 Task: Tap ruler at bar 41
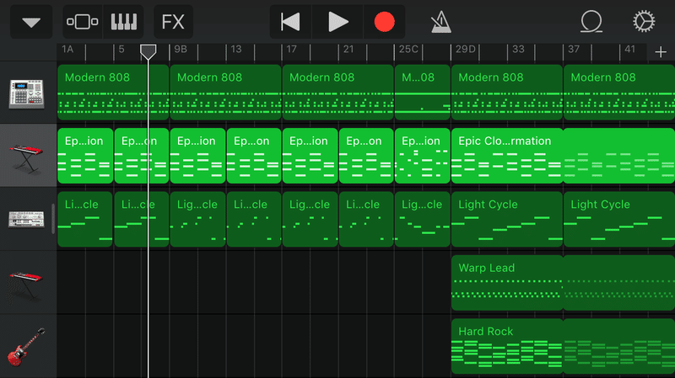629,50
